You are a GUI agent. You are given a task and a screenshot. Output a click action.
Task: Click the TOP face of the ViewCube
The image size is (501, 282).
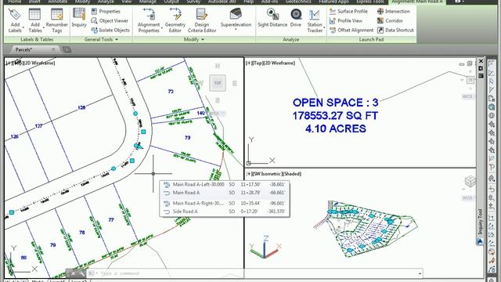click(218, 83)
